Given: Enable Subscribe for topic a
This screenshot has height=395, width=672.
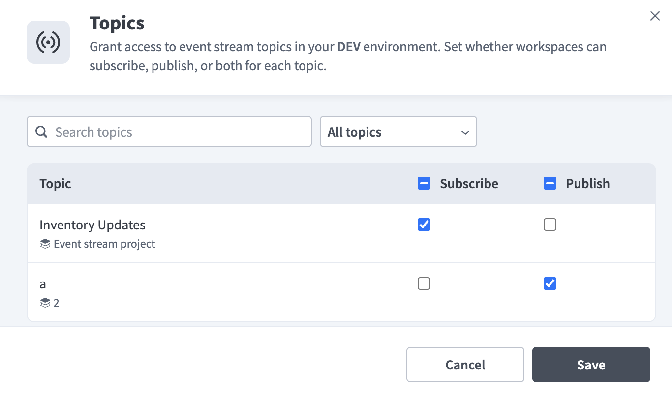Looking at the screenshot, I should tap(424, 283).
